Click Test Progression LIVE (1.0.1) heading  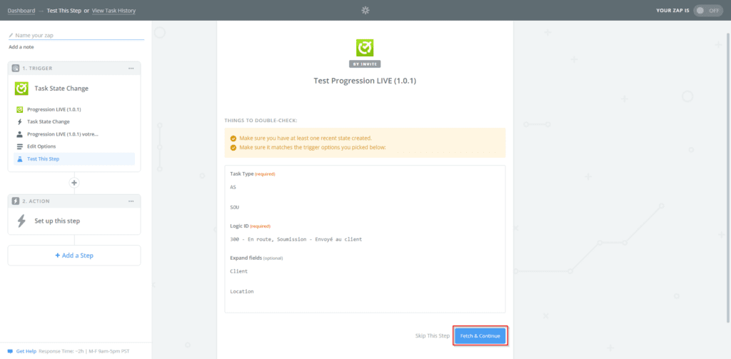[365, 81]
